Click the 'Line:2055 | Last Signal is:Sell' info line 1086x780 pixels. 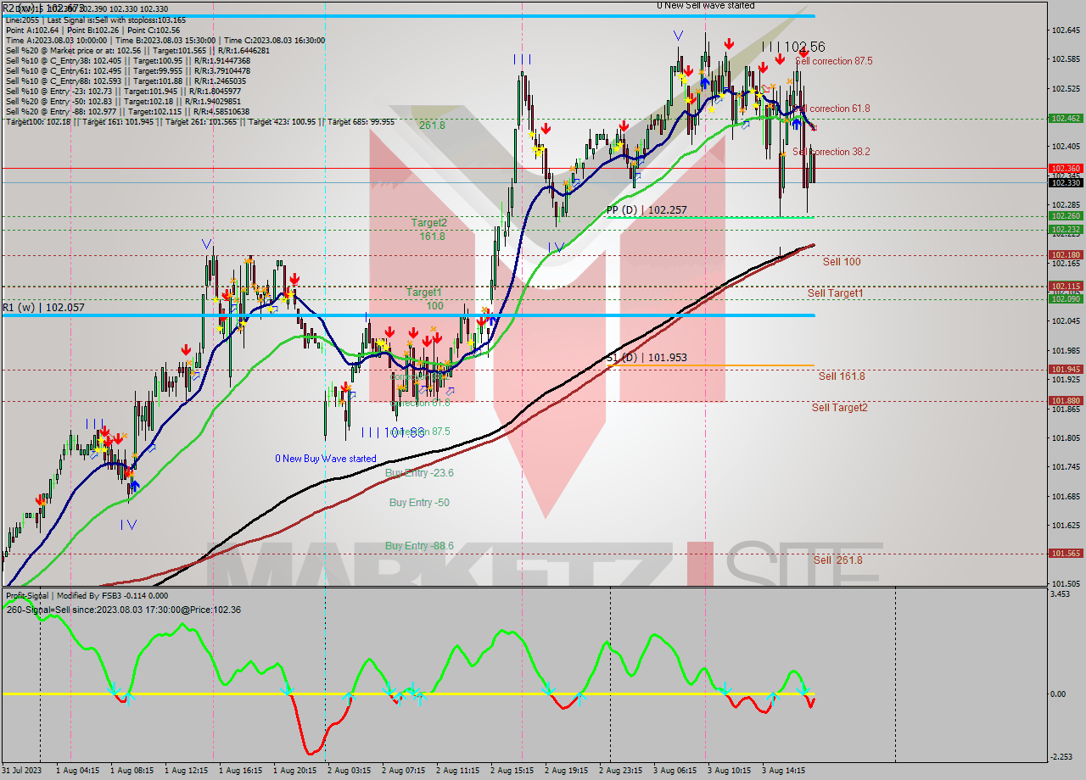click(x=95, y=19)
